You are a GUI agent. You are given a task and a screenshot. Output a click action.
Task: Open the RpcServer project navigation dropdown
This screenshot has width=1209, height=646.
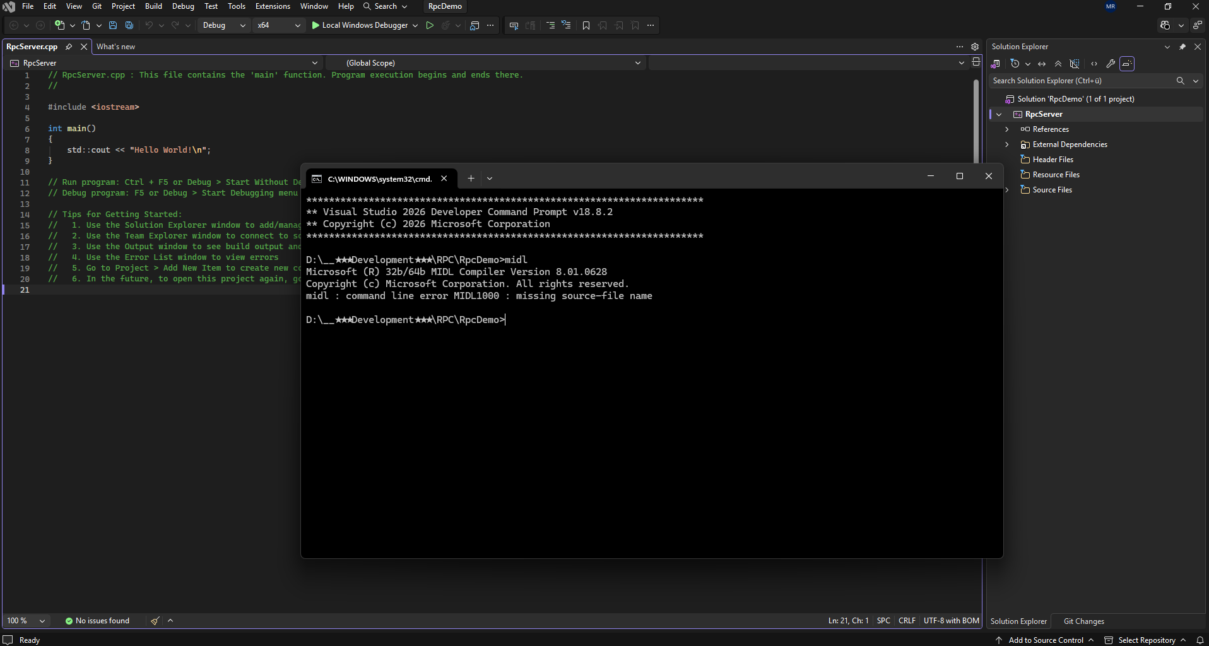tap(163, 63)
